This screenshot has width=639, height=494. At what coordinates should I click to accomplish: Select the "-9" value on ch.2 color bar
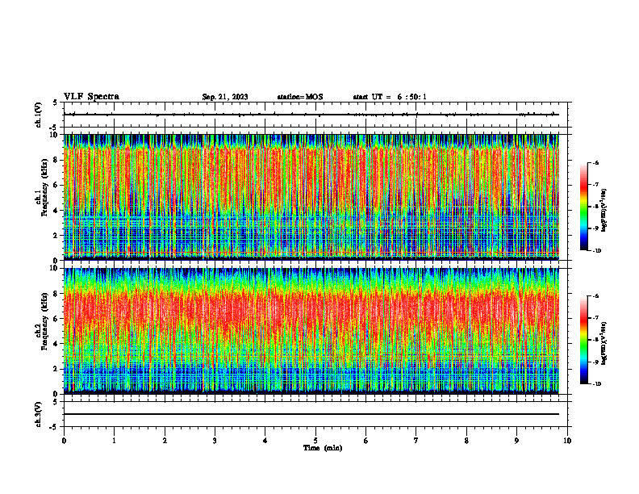595,362
